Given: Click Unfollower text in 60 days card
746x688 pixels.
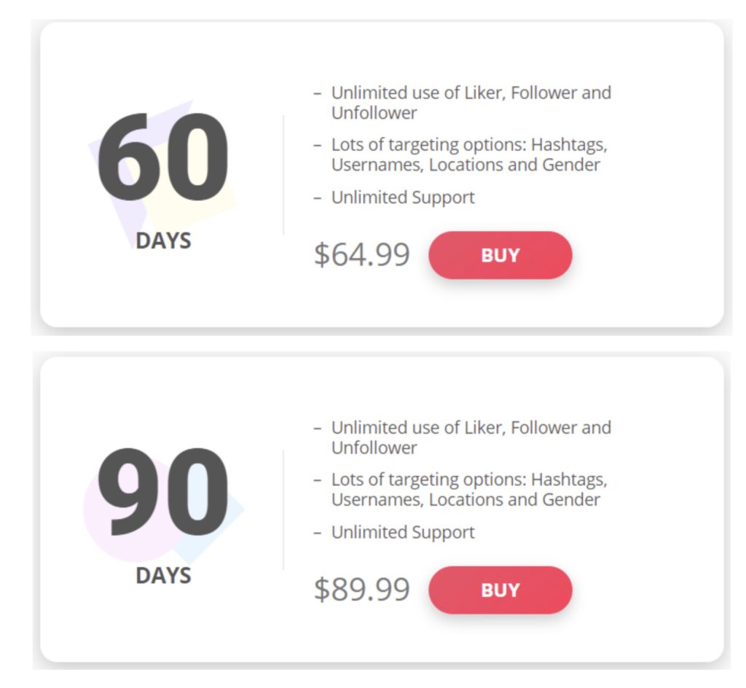Looking at the screenshot, I should tap(374, 113).
